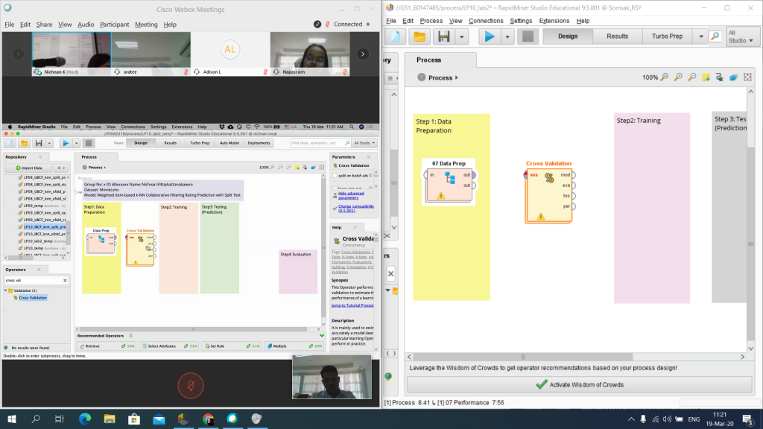Select the 07 Data Prep operator
This screenshot has width=763, height=429.
click(449, 181)
